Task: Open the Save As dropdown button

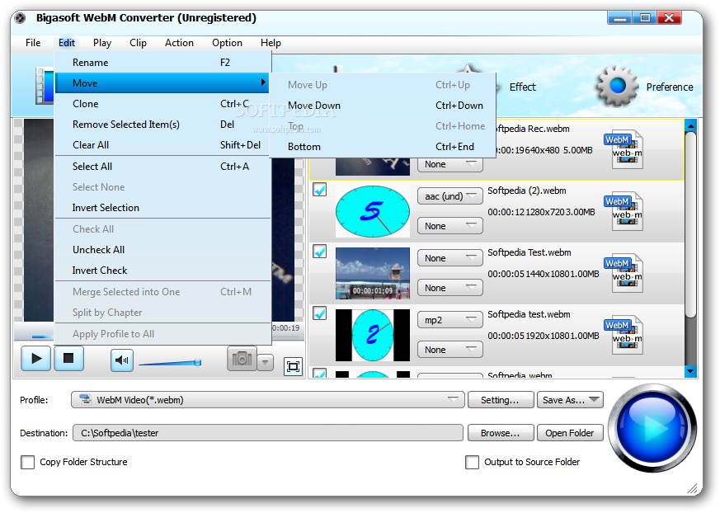Action: coord(570,399)
